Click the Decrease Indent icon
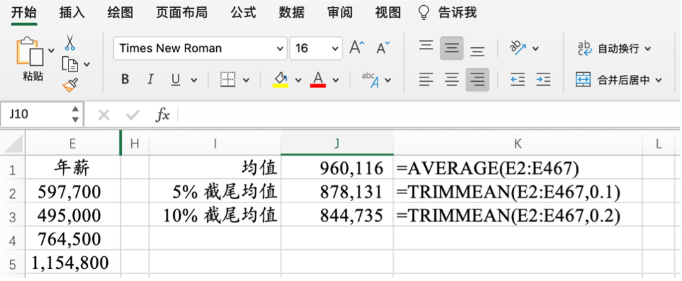Viewport: 682px width, 281px height. point(518,80)
